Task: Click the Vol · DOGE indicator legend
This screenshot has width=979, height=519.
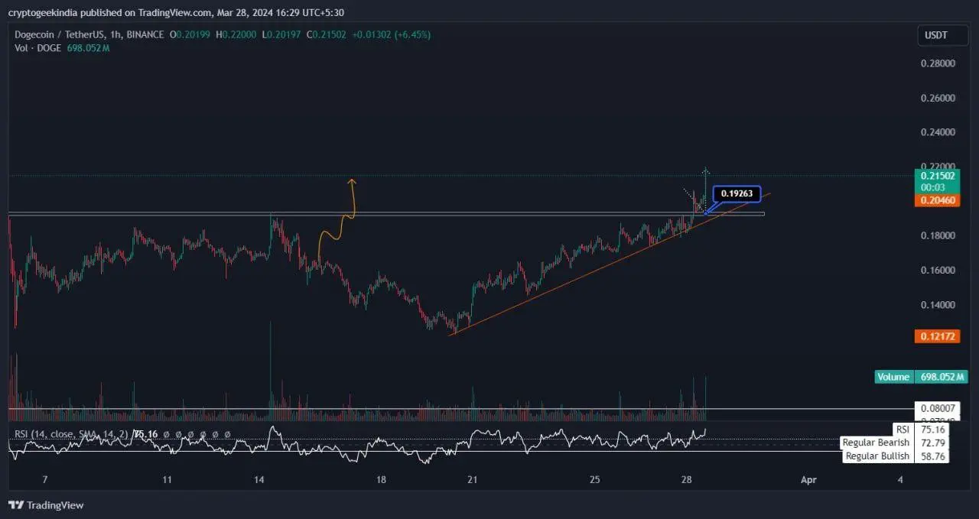Action: point(38,48)
